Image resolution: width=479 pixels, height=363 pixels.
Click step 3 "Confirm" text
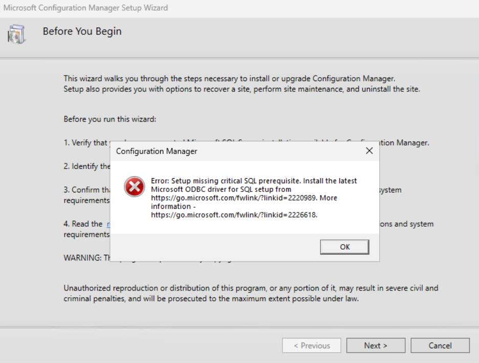(84, 190)
